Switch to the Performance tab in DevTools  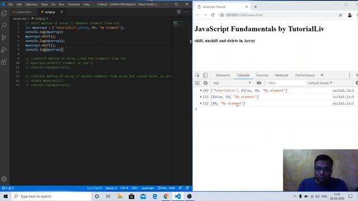pyautogui.click(x=305, y=75)
